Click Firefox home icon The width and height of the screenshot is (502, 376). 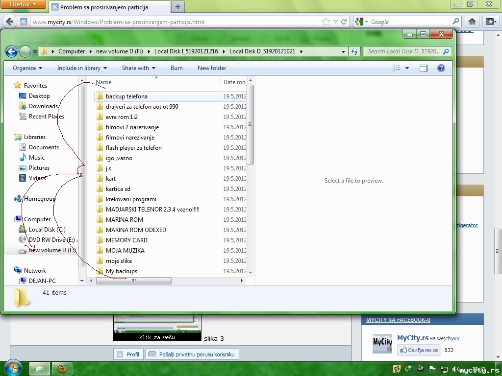pos(472,22)
